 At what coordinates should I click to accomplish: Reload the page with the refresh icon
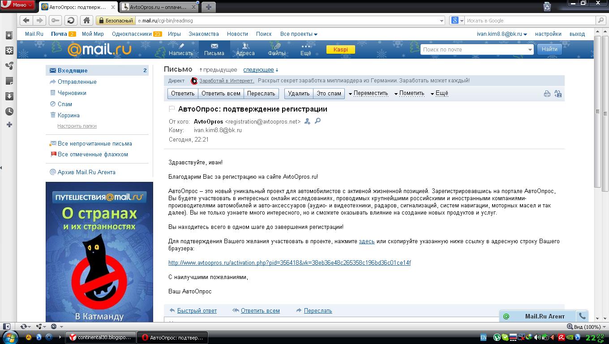(x=70, y=20)
